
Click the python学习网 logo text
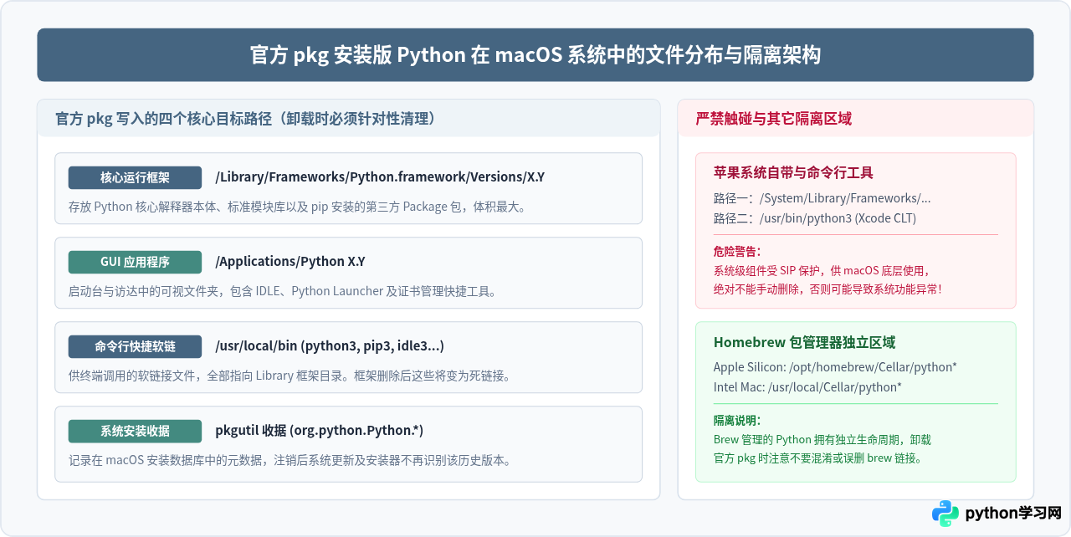point(1013,514)
